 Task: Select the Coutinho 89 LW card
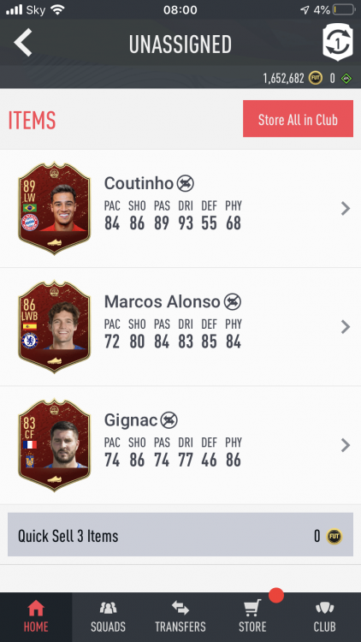point(54,208)
